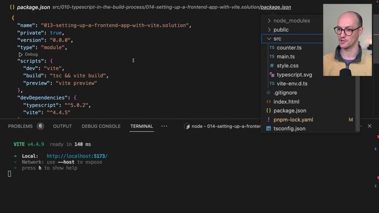Click the "scripts" key in editor
Image resolution: width=379 pixels, height=213 pixels.
(x=31, y=61)
